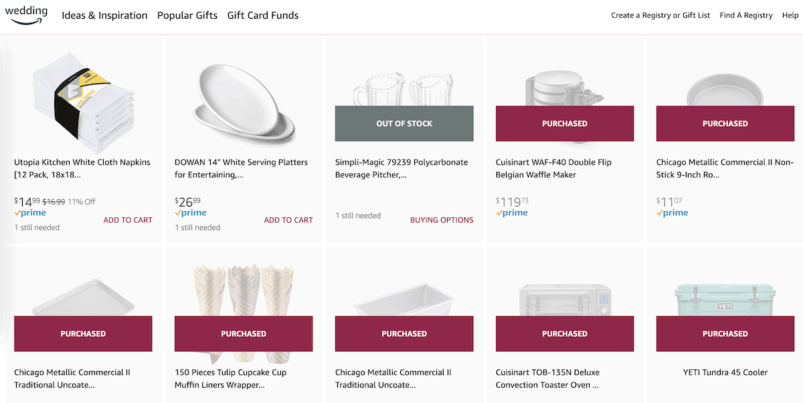
Task: Click the Amazon wedding registry logo
Action: coord(27,15)
